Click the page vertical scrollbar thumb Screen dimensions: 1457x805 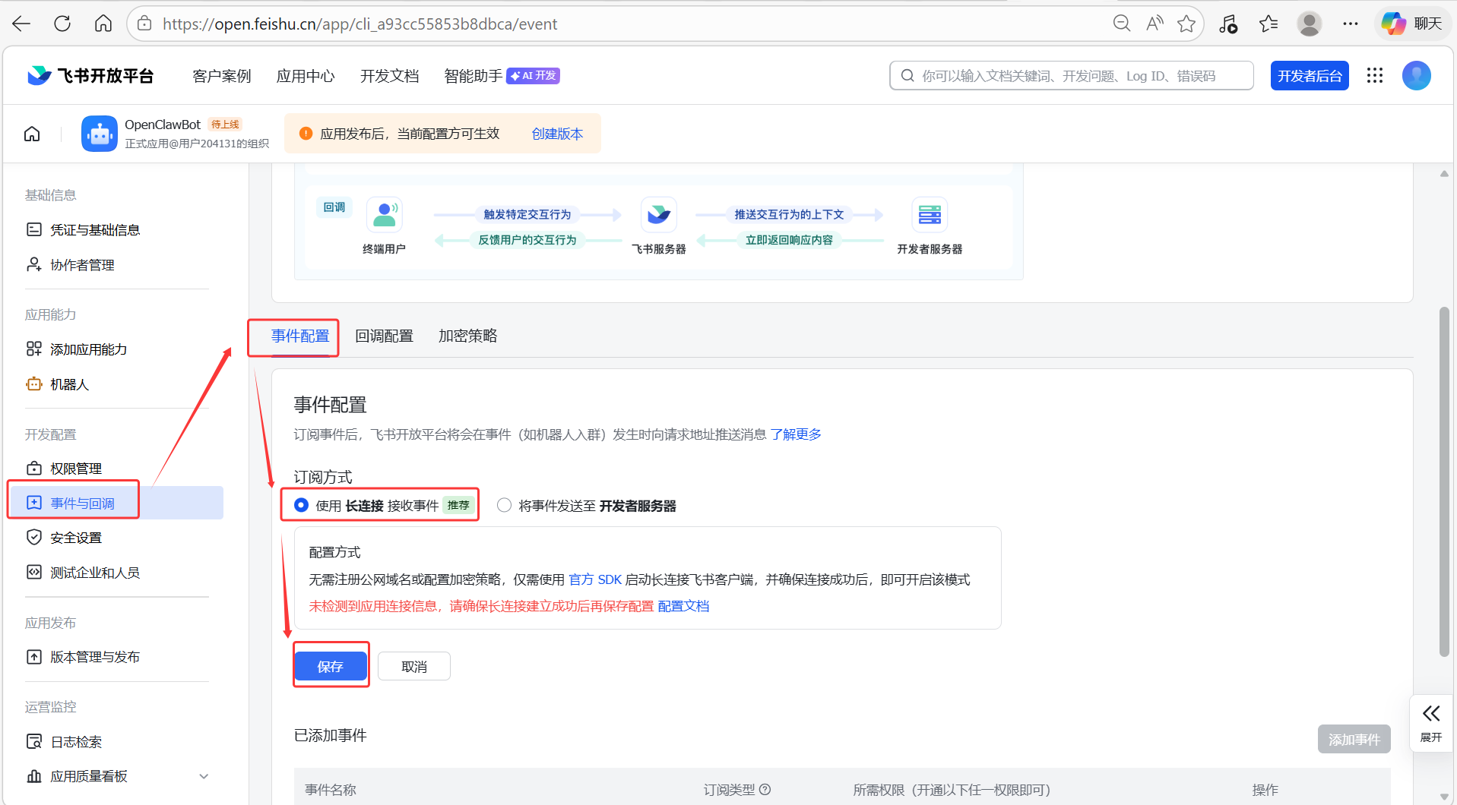tap(1444, 481)
